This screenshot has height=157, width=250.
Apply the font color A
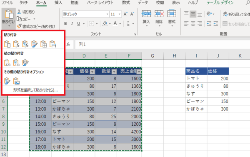pyautogui.click(x=115, y=24)
